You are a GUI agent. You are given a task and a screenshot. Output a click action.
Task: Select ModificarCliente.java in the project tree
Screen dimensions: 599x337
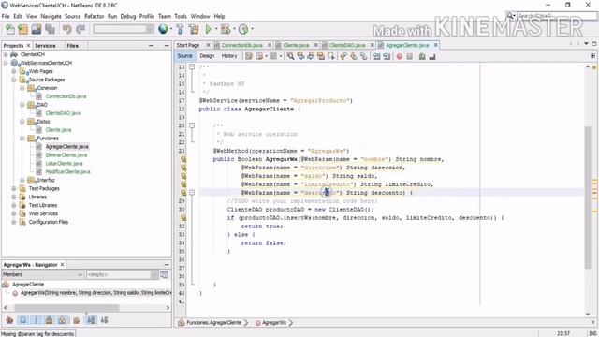(67, 172)
